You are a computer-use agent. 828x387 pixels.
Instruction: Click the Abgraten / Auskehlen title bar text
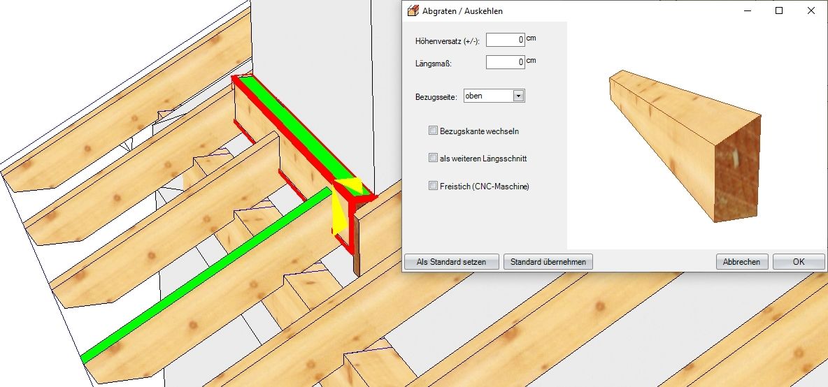462,11
